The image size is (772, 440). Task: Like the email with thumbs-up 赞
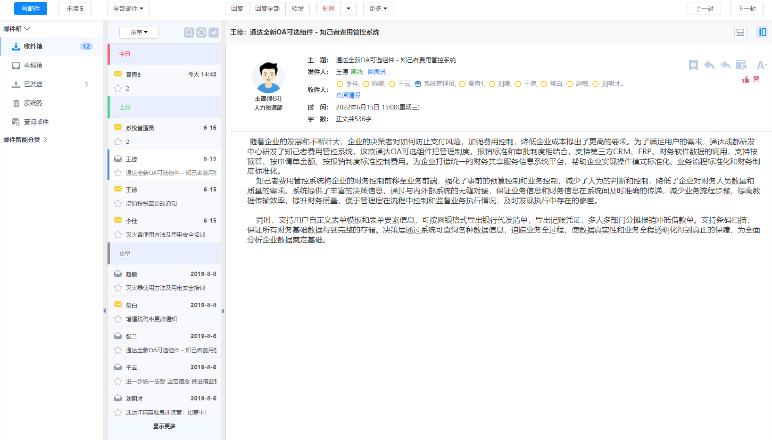click(750, 79)
